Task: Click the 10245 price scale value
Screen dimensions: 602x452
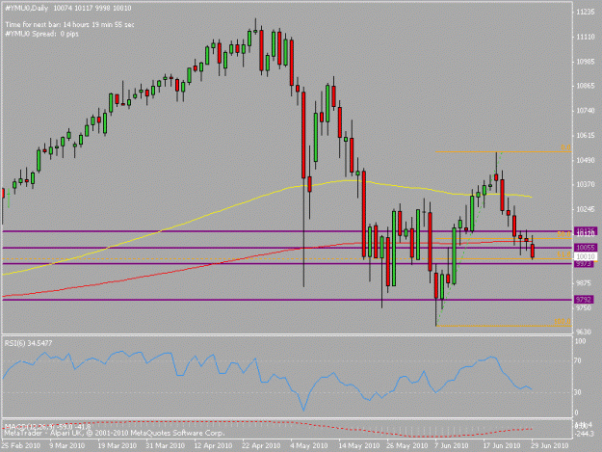Action: 585,209
